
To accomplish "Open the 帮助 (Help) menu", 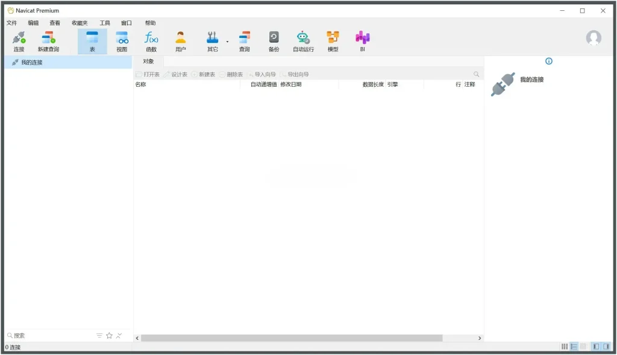I will click(x=150, y=23).
